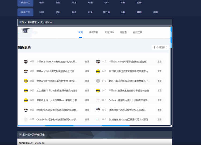201x145 pixels.
Task: Click the icon beside Software轻量网站统计 post
Action: (98, 100)
